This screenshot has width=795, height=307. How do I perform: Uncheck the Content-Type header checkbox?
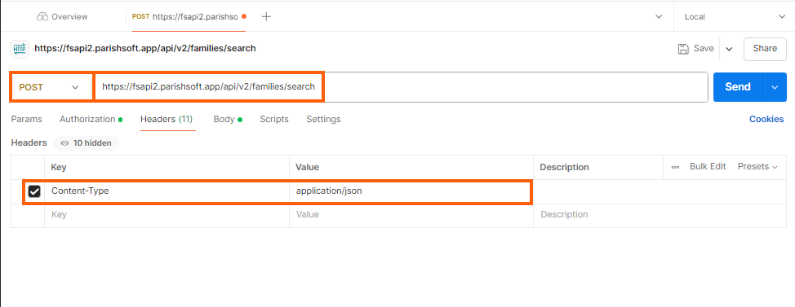pos(34,191)
